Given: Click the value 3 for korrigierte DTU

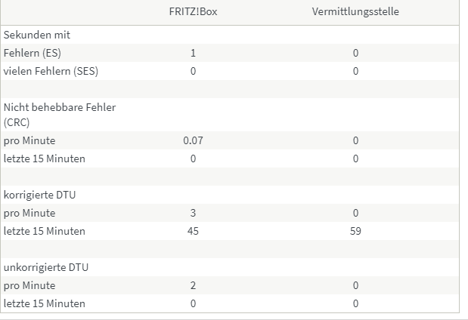Looking at the screenshot, I should (193, 213).
